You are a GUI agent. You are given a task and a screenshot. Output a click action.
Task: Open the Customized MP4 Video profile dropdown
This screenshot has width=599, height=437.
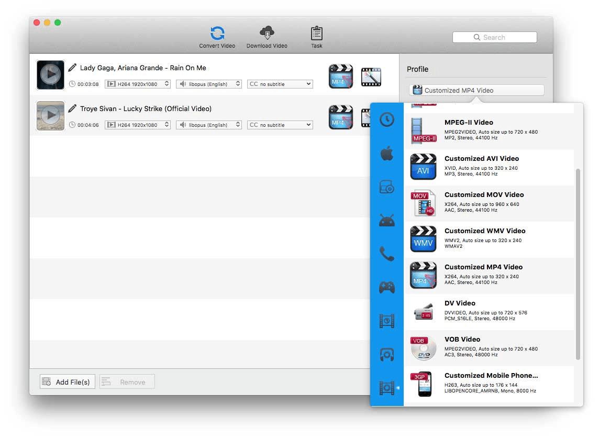476,90
